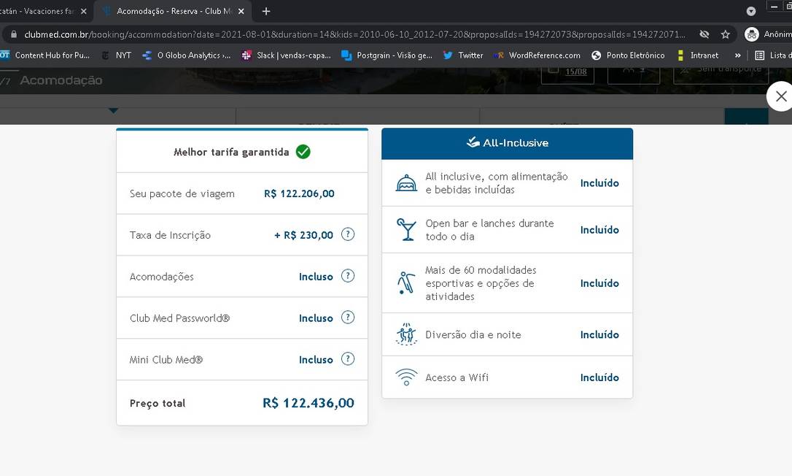Open help icon for Taxa de Inscrição
The image size is (792, 476).
coord(348,234)
